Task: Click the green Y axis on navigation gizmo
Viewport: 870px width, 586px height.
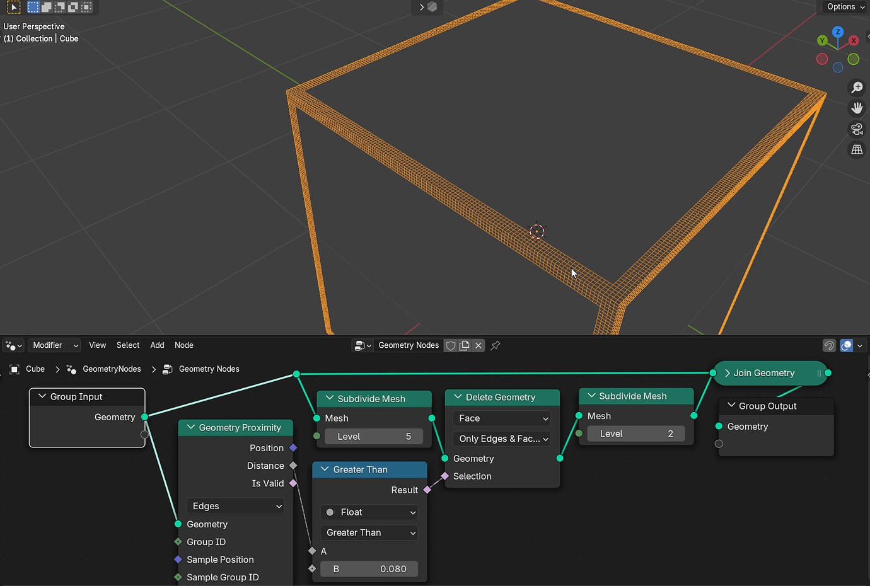Action: (x=822, y=40)
